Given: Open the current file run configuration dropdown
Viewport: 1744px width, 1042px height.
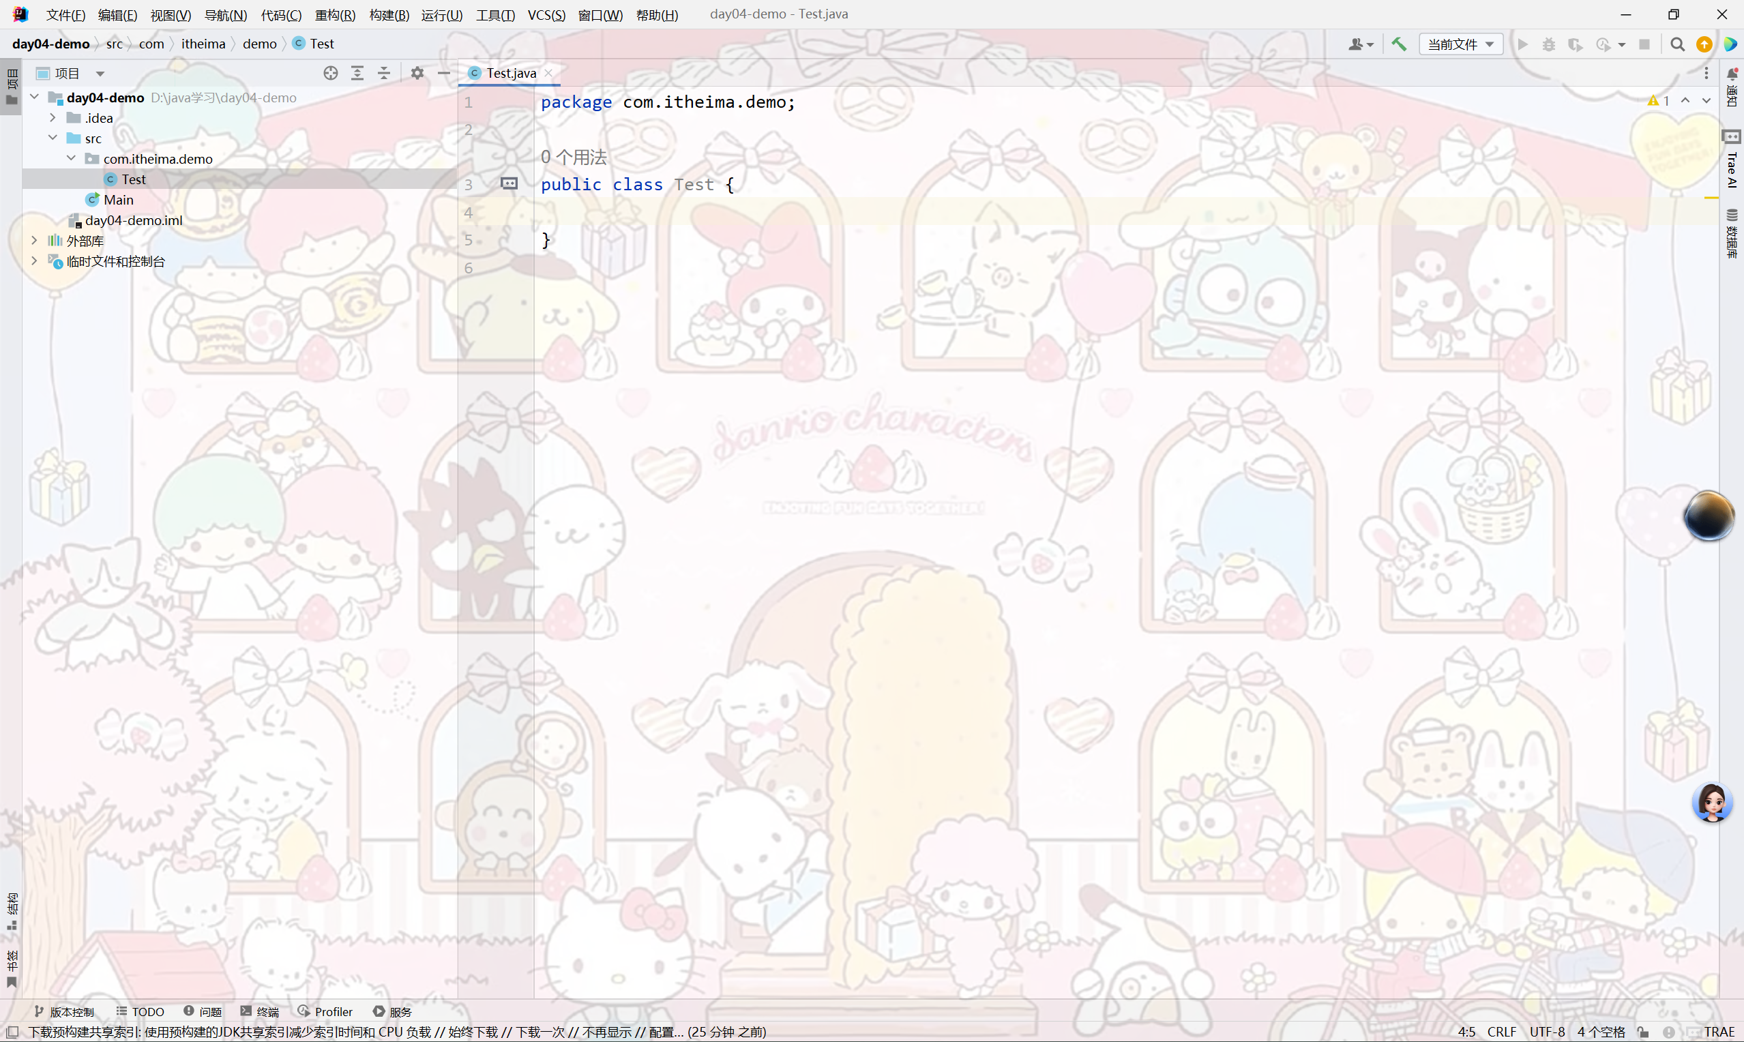Looking at the screenshot, I should coord(1460,44).
